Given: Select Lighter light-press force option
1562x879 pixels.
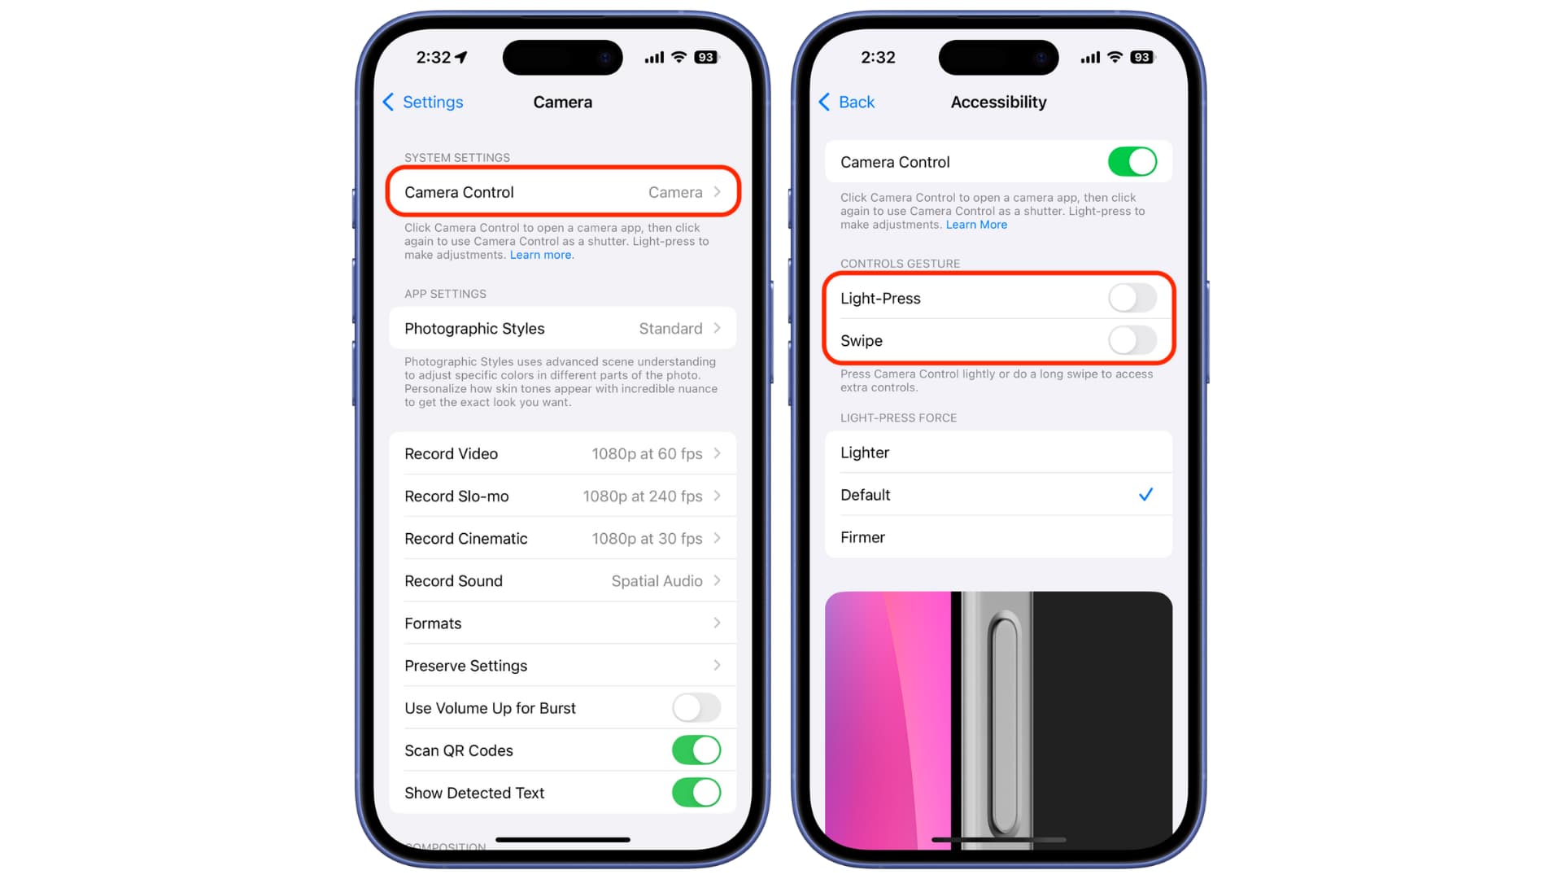Looking at the screenshot, I should pyautogui.click(x=996, y=452).
